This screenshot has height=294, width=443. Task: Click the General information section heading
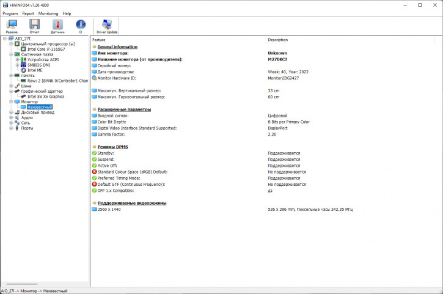pyautogui.click(x=117, y=46)
